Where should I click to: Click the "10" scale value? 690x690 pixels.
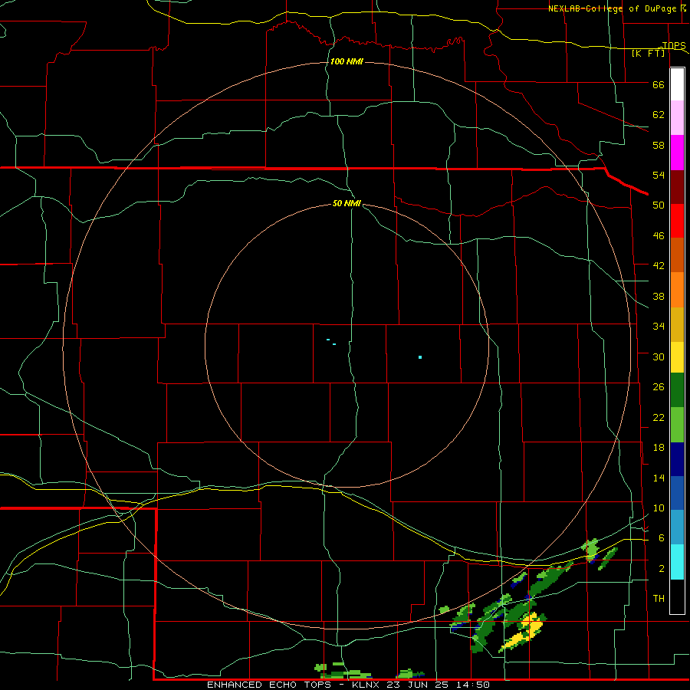659,508
